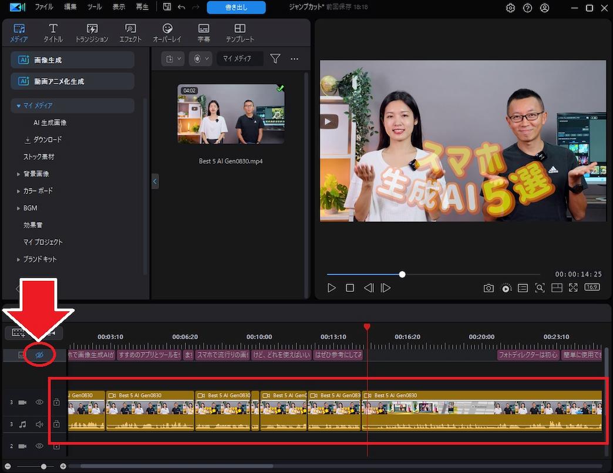Select the Best 5 AI Gen0830.mp4 thumbnail
613x473 pixels.
[231, 114]
